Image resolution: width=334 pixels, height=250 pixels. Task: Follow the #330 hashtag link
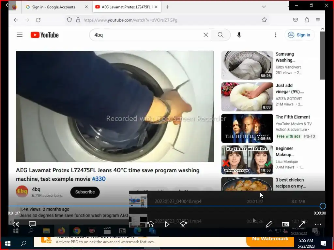99,179
